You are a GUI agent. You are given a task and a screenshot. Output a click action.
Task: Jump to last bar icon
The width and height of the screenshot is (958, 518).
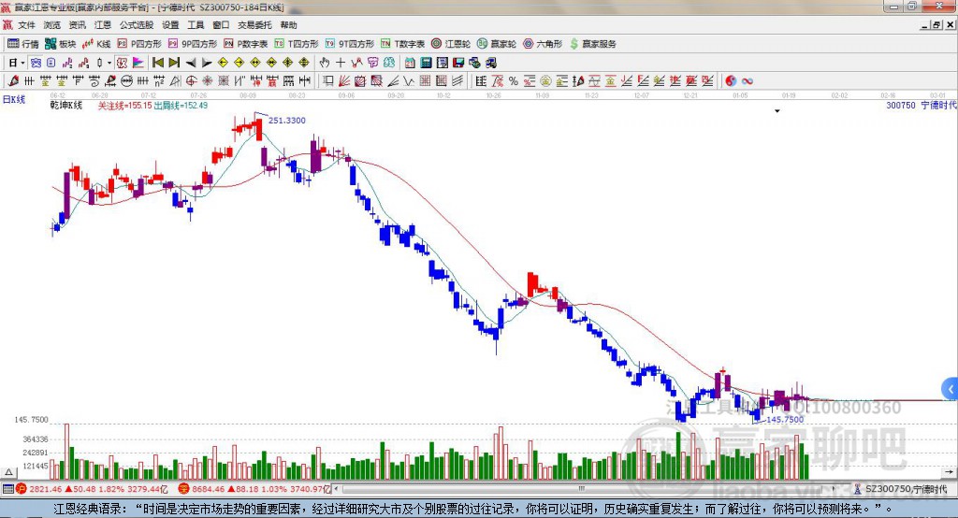click(174, 63)
